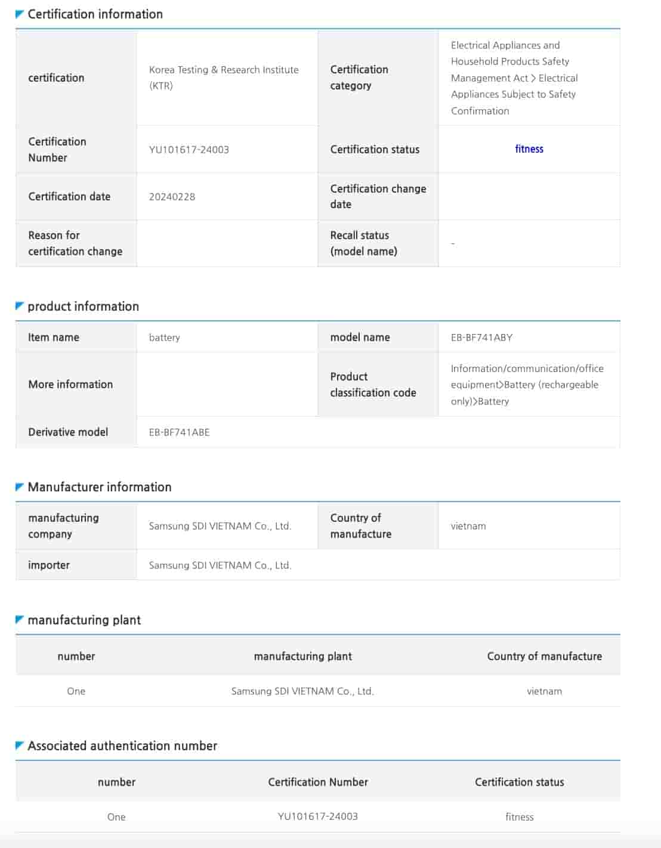Click the Product classification code value text
Screen dimensions: 661x848
point(526,385)
